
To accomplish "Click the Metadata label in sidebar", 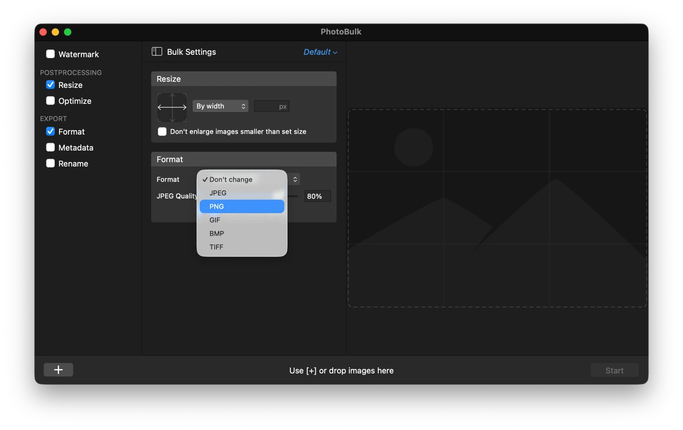I will coord(76,148).
